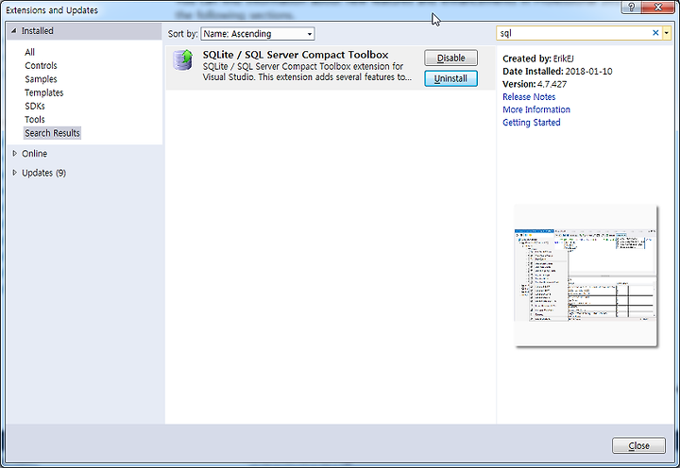The width and height of the screenshot is (680, 468).
Task: Close the Extensions and Updates dialog
Action: [x=638, y=445]
